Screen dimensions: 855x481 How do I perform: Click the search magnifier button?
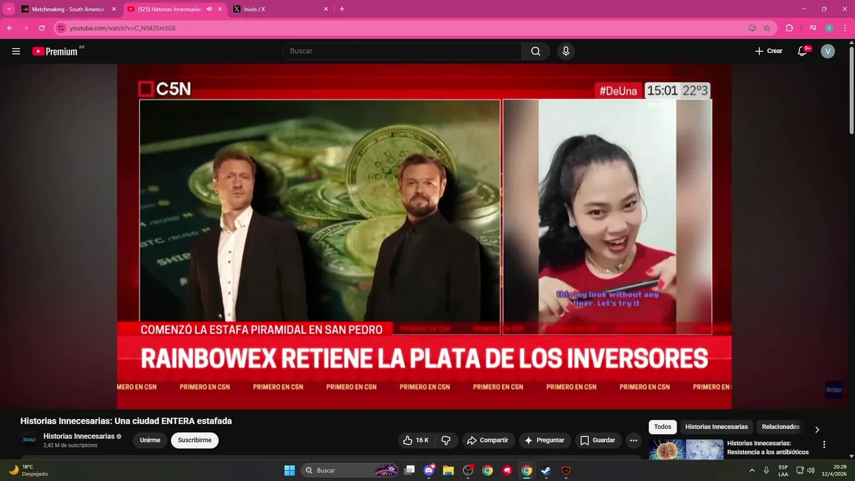coord(536,51)
